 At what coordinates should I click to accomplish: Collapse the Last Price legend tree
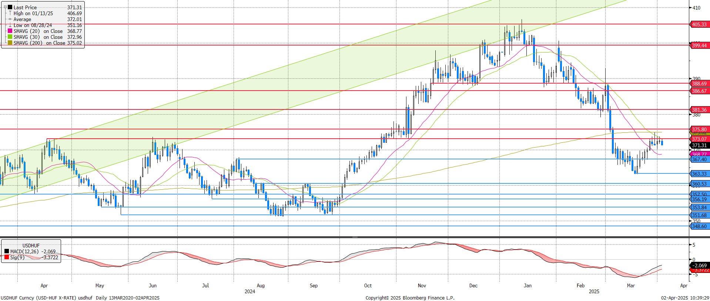click(5, 7)
